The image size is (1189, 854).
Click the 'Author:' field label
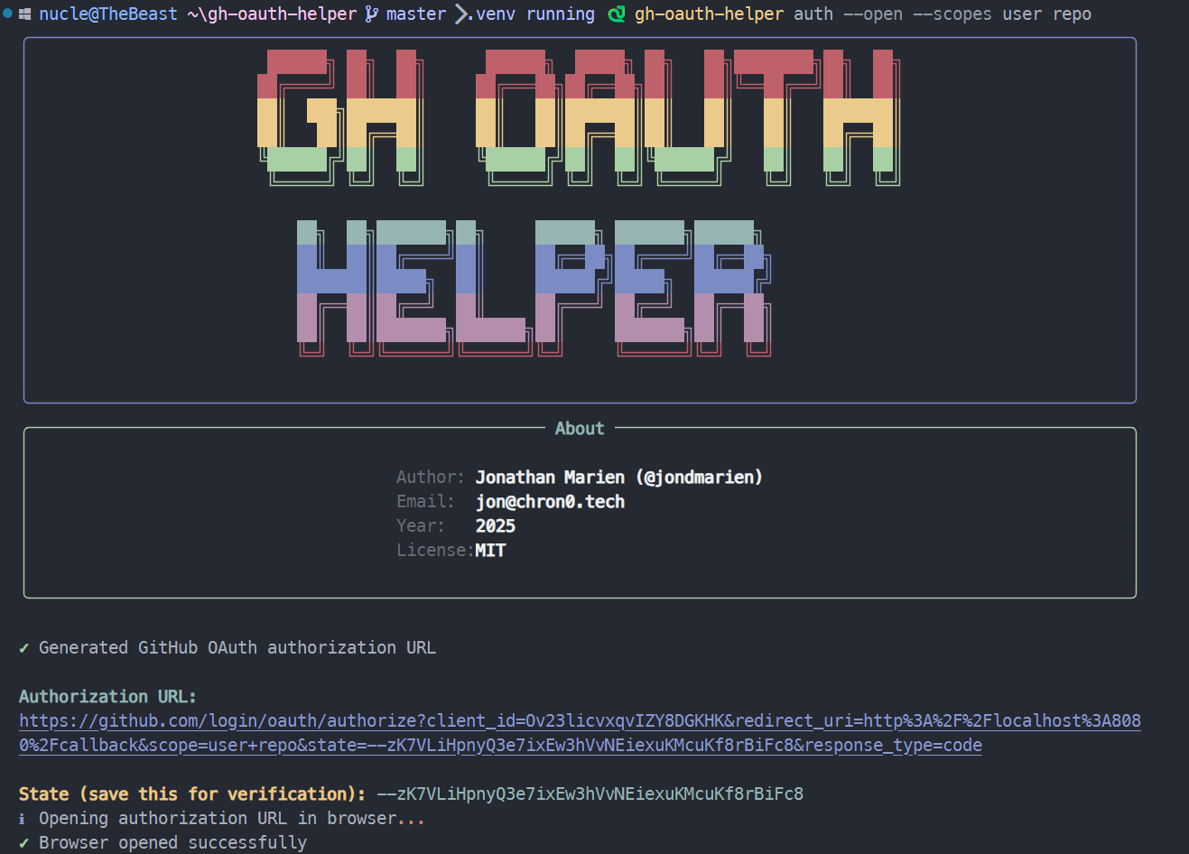pyautogui.click(x=430, y=477)
